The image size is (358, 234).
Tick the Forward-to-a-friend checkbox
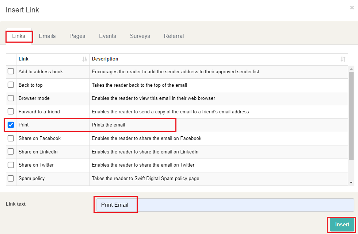(x=11, y=112)
